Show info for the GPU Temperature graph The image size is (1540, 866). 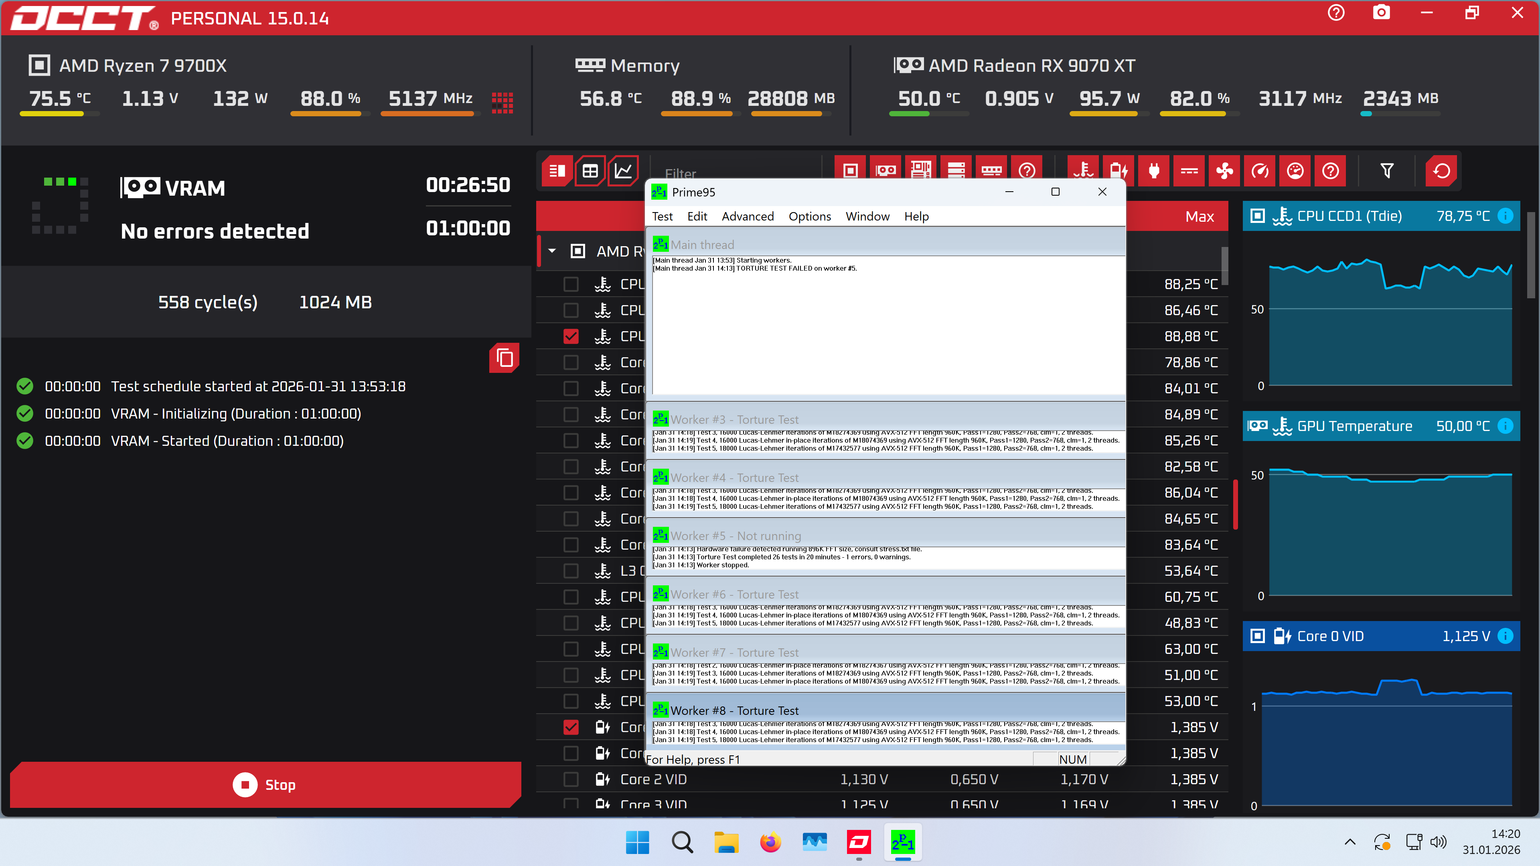pyautogui.click(x=1506, y=425)
